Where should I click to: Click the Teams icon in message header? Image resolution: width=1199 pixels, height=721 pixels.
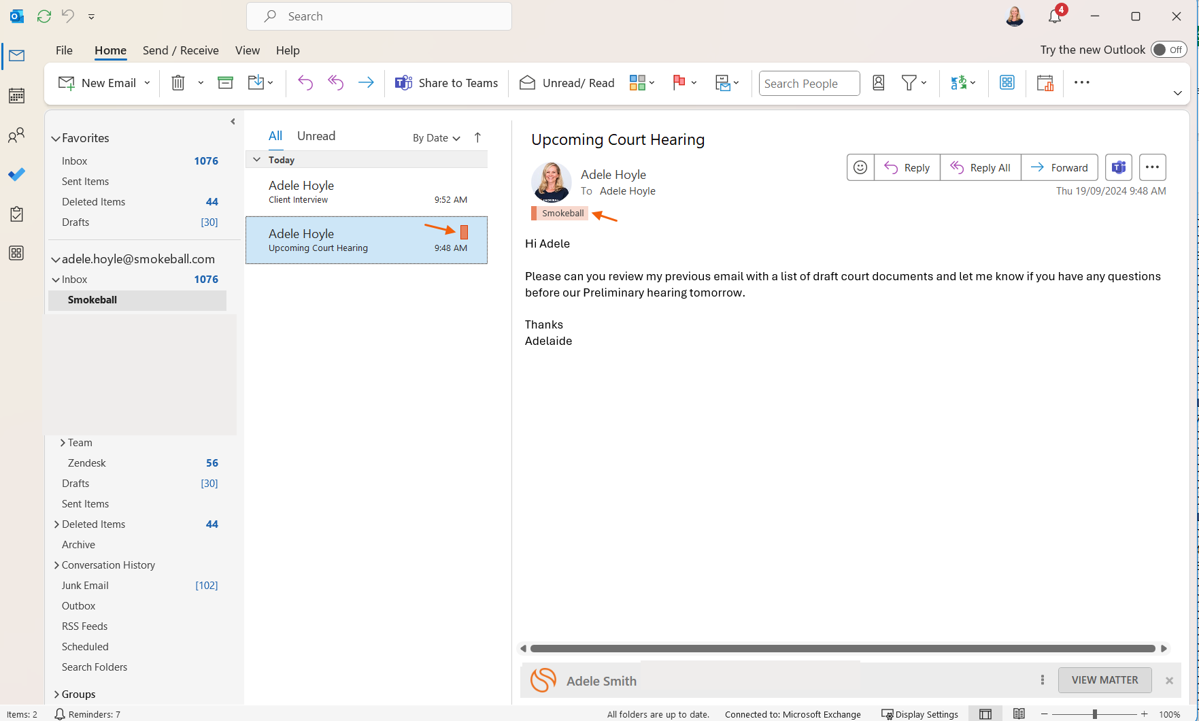1118,167
